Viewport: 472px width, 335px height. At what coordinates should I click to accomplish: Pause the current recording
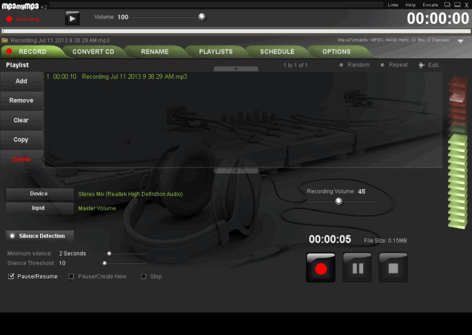357,268
